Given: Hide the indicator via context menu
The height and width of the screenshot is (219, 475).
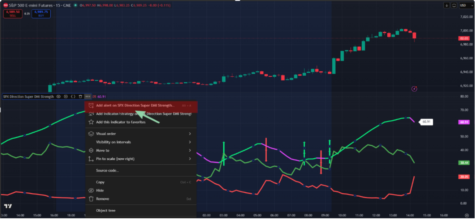Looking at the screenshot, I should [x=100, y=190].
